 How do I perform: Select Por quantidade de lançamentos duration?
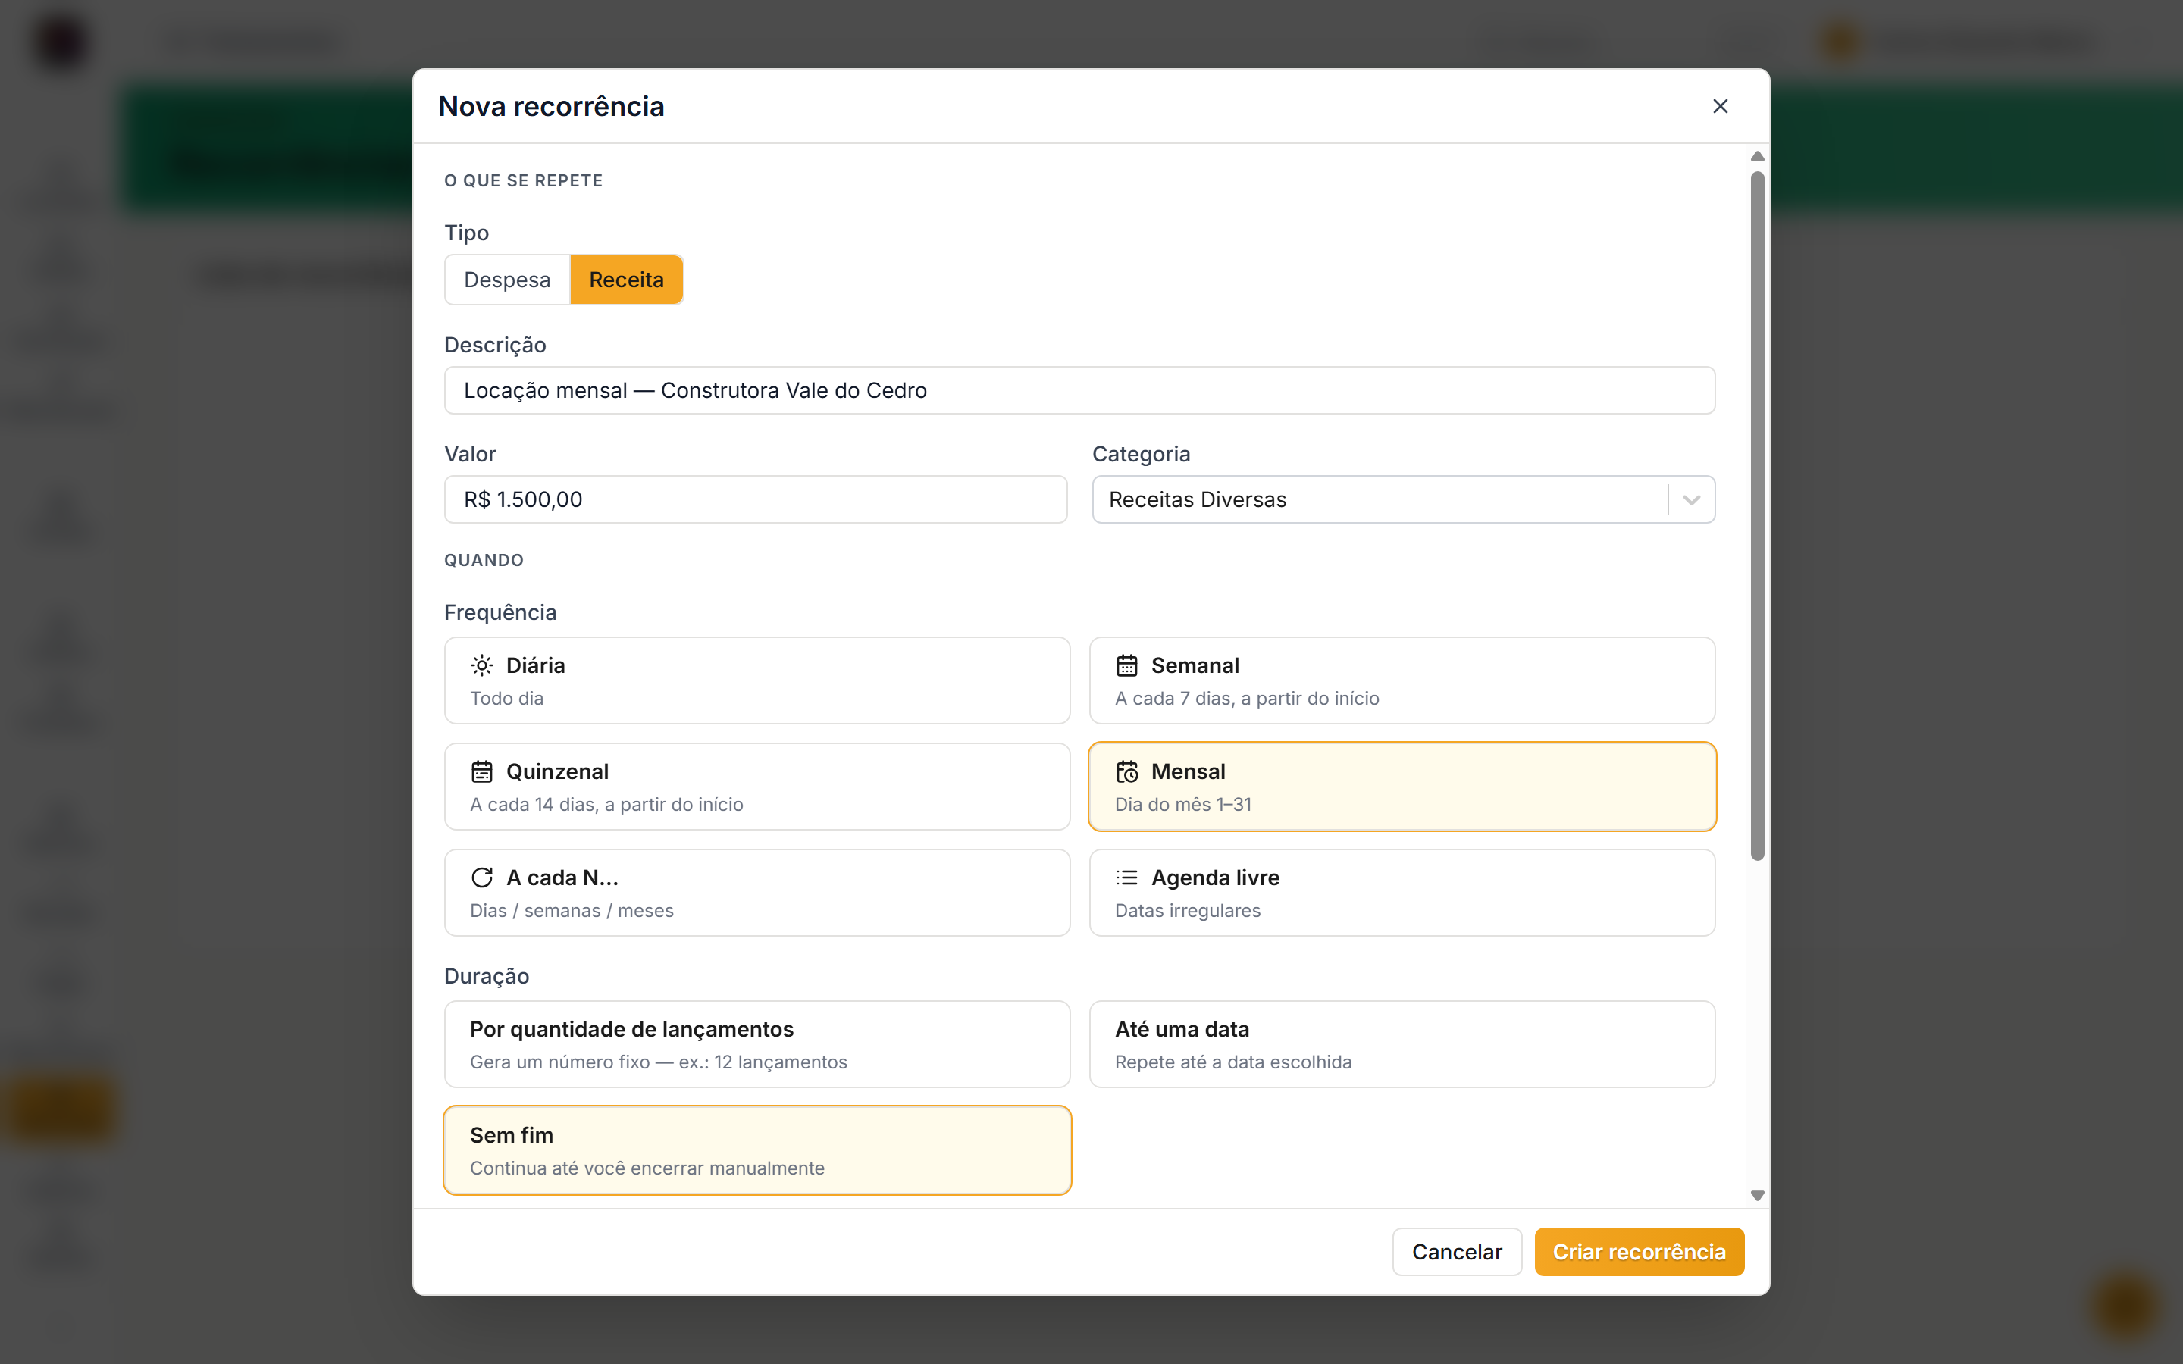click(x=756, y=1043)
